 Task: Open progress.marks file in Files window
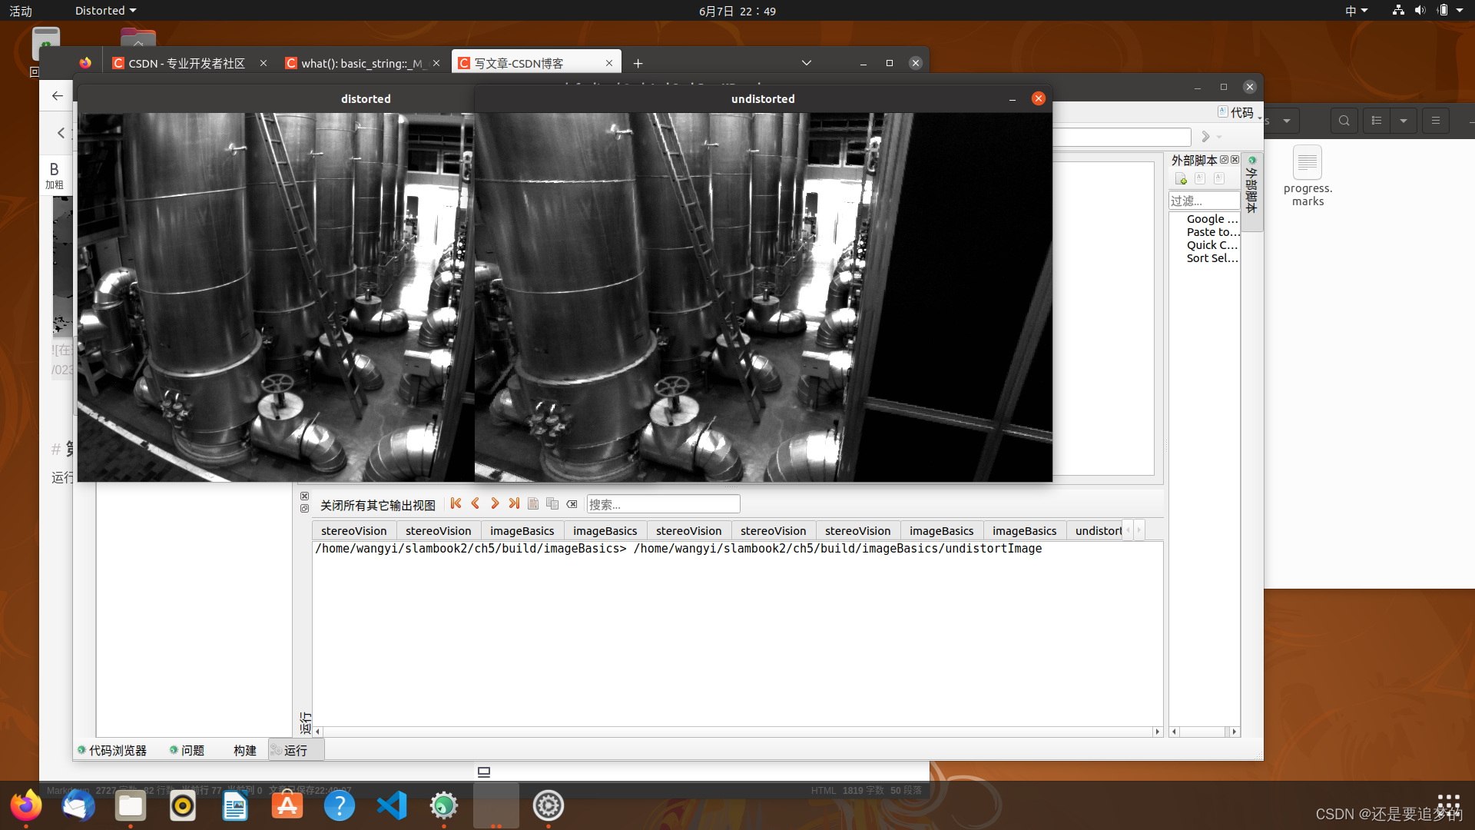(1308, 177)
